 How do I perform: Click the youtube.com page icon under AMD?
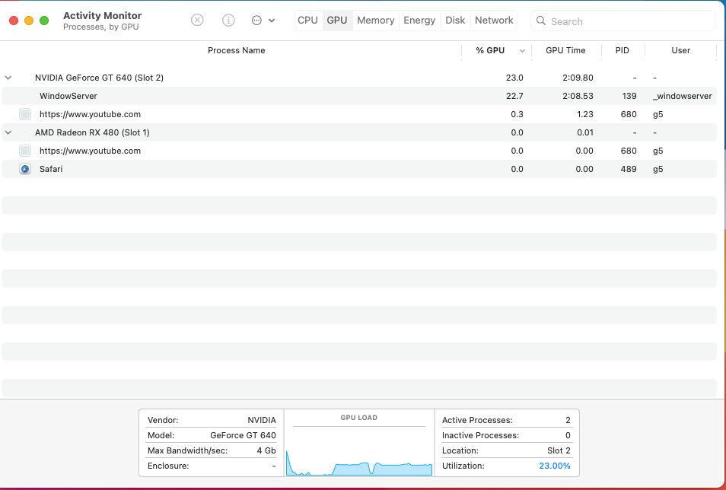coord(25,151)
